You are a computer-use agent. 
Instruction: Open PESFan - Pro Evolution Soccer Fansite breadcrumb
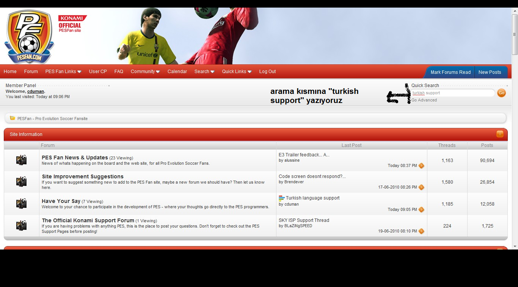coord(52,119)
